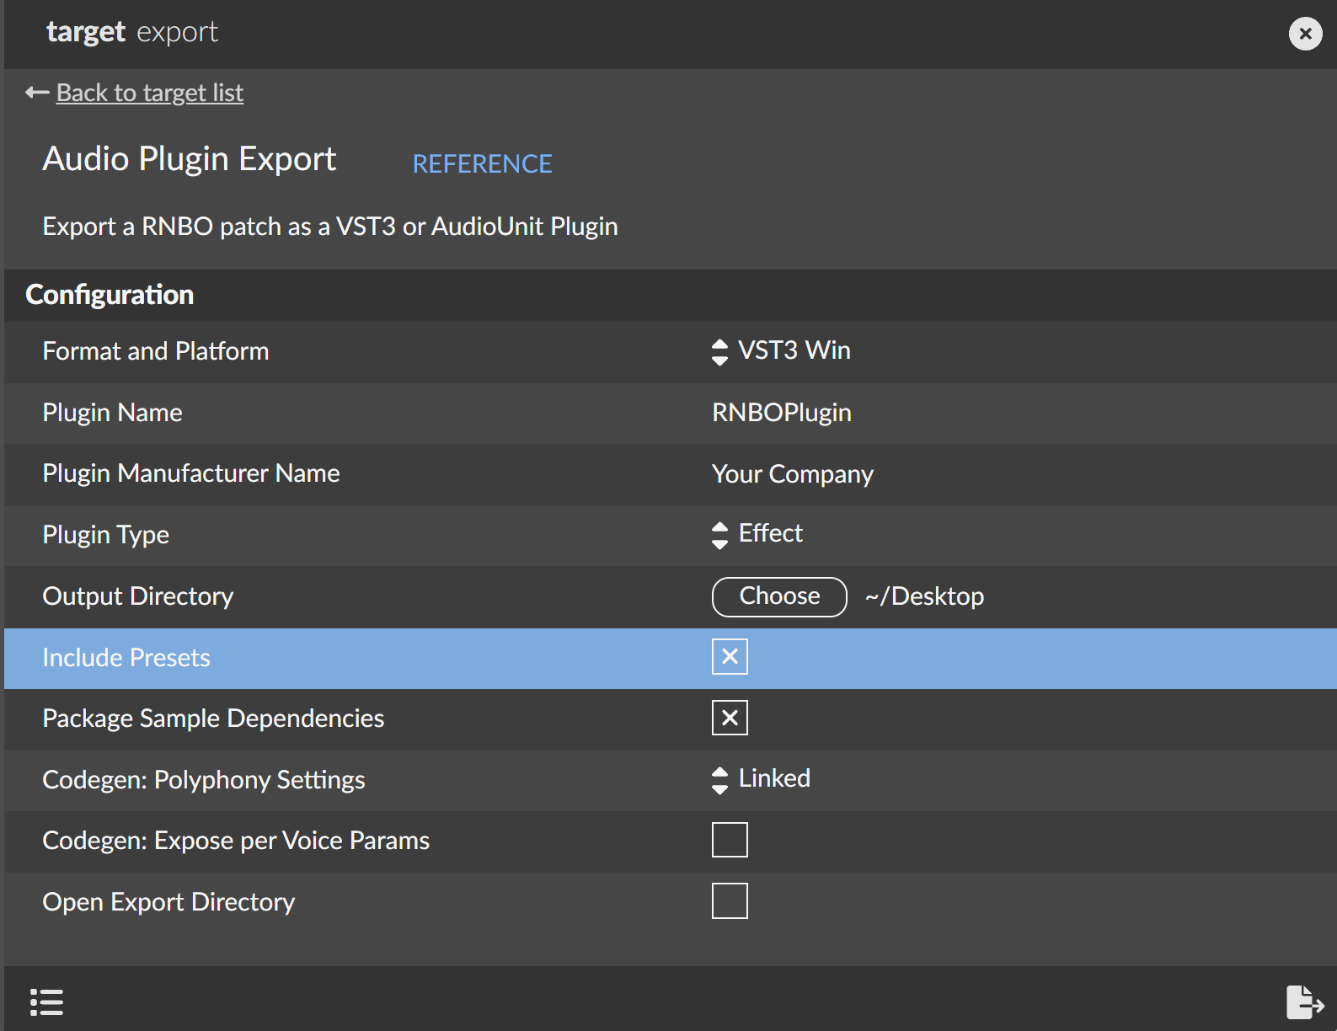Click the Plugin Type stepper arrows
The height and width of the screenshot is (1031, 1337).
719,535
